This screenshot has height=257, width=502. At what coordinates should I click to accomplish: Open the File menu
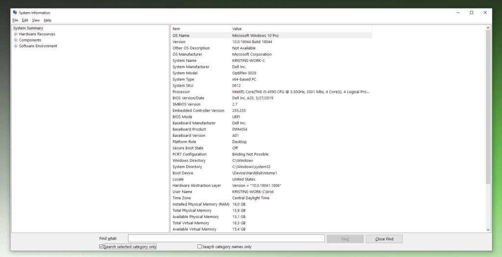coord(15,20)
